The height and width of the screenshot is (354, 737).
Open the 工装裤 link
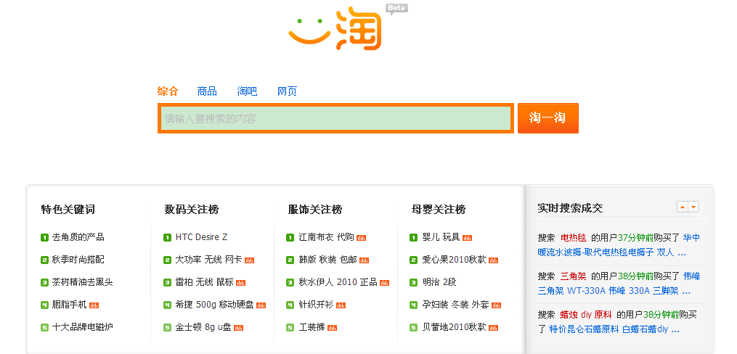pyautogui.click(x=312, y=327)
